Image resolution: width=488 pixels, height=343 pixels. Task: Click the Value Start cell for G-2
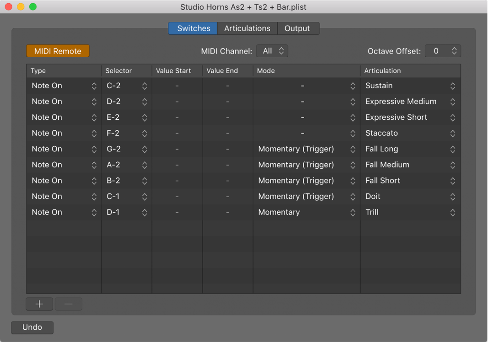click(177, 149)
